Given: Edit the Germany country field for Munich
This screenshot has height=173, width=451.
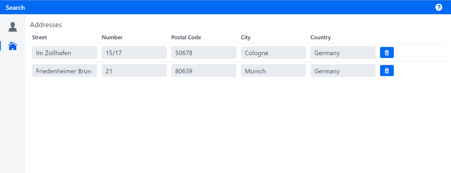Looking at the screenshot, I should pyautogui.click(x=343, y=71).
